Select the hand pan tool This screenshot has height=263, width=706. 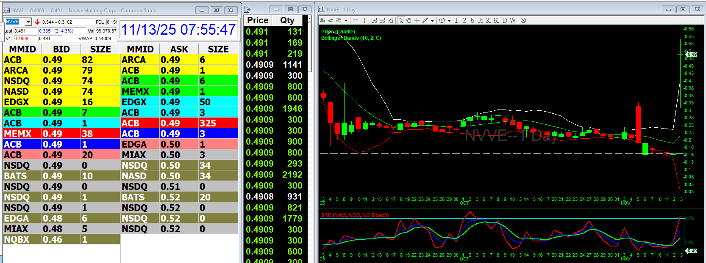click(x=409, y=20)
